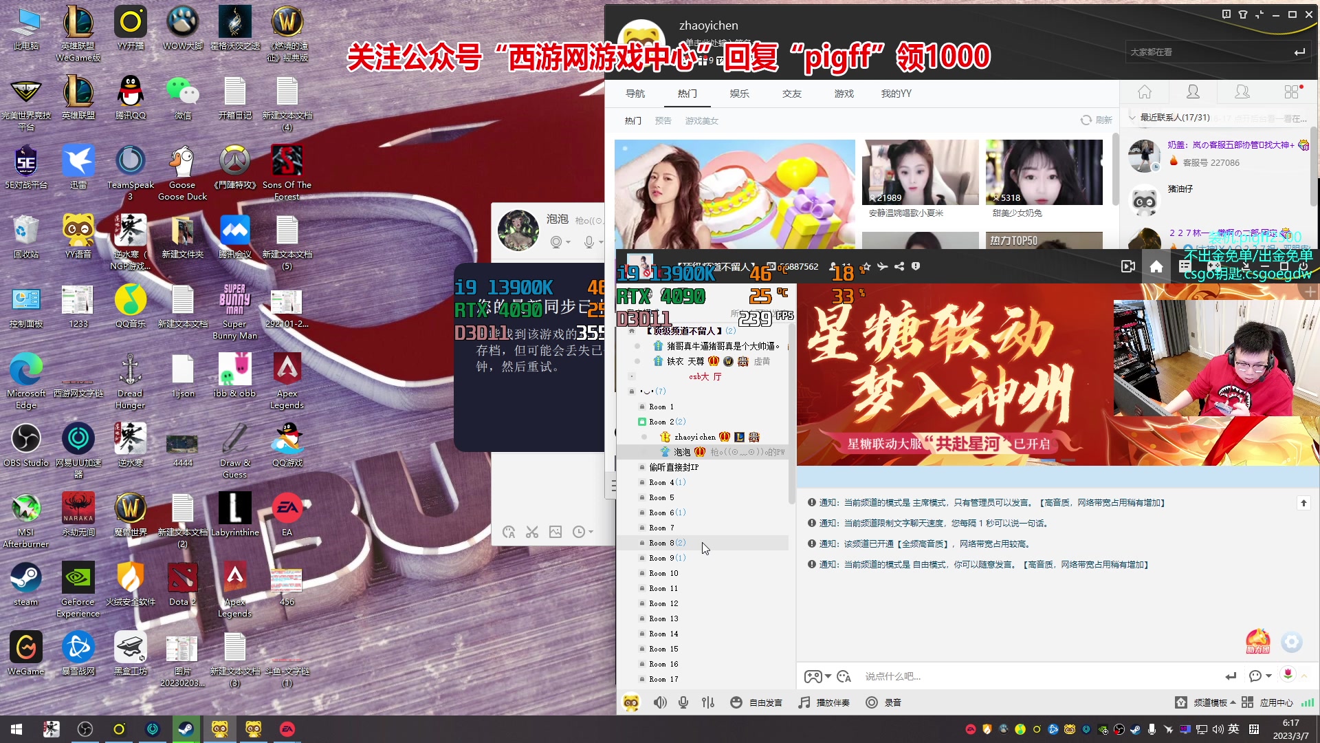The width and height of the screenshot is (1320, 743).
Task: Click the share icon in channel header
Action: click(x=899, y=266)
